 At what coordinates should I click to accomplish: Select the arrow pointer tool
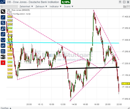pyautogui.click(x=3, y=12)
